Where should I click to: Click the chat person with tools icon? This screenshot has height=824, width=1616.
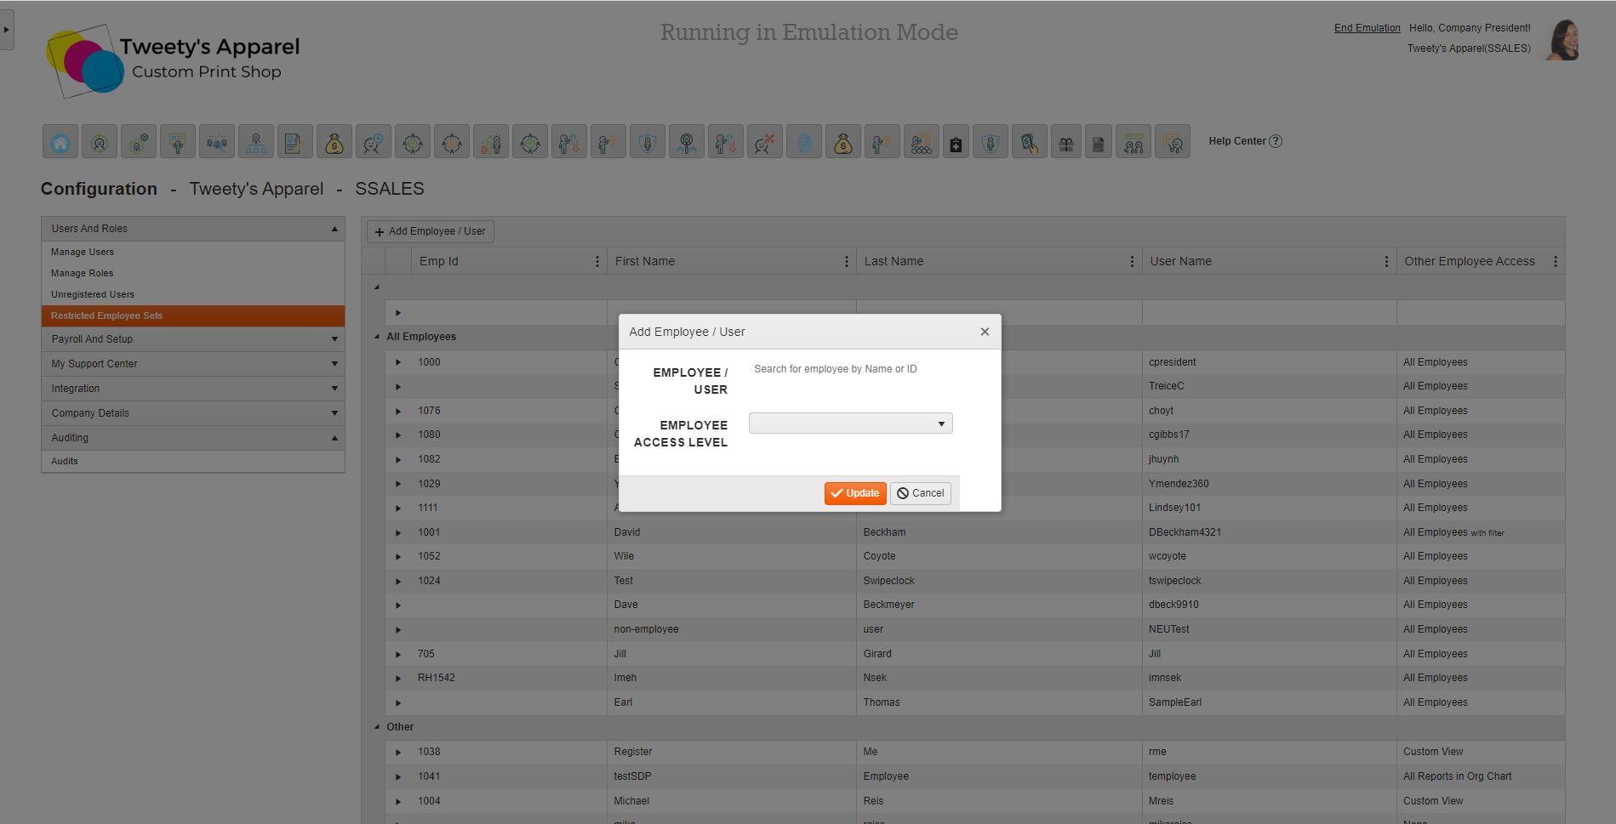click(765, 142)
